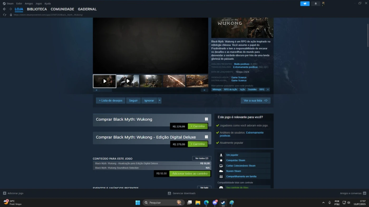The height and width of the screenshot is (207, 369).
Task: Click the RPG de Ação tag
Action: coord(231,89)
